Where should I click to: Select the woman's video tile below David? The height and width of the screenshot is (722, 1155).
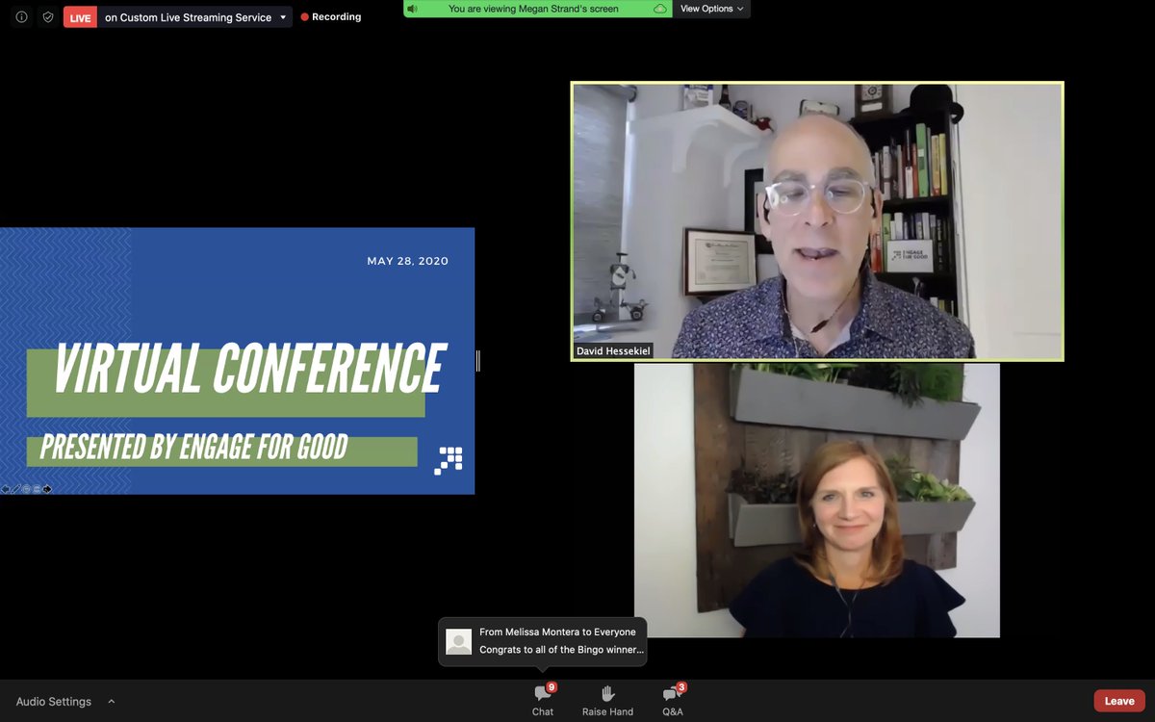point(817,501)
